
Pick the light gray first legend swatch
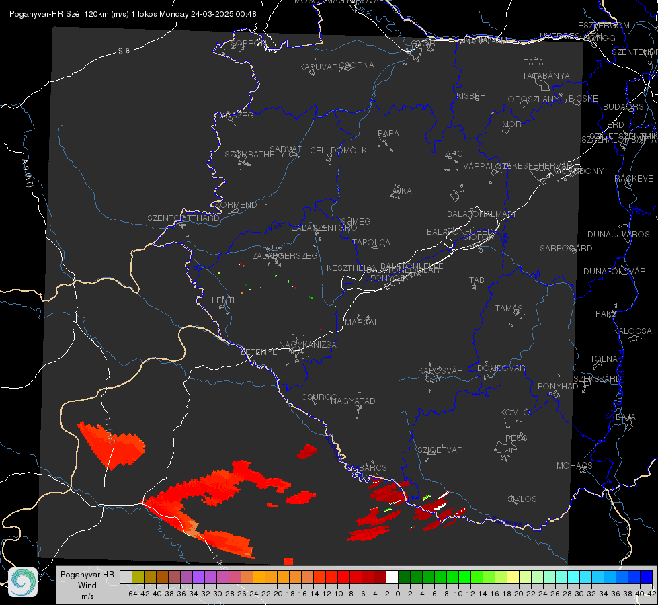click(126, 577)
